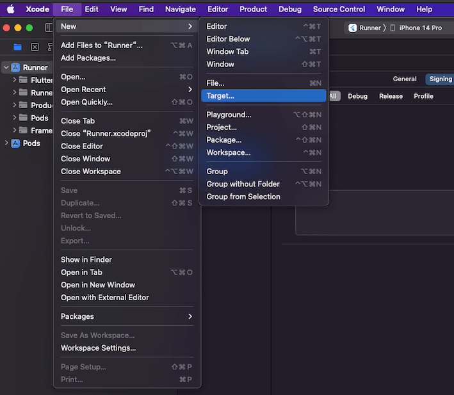The width and height of the screenshot is (454, 395).
Task: Expand the Products folder
Action: [14, 105]
